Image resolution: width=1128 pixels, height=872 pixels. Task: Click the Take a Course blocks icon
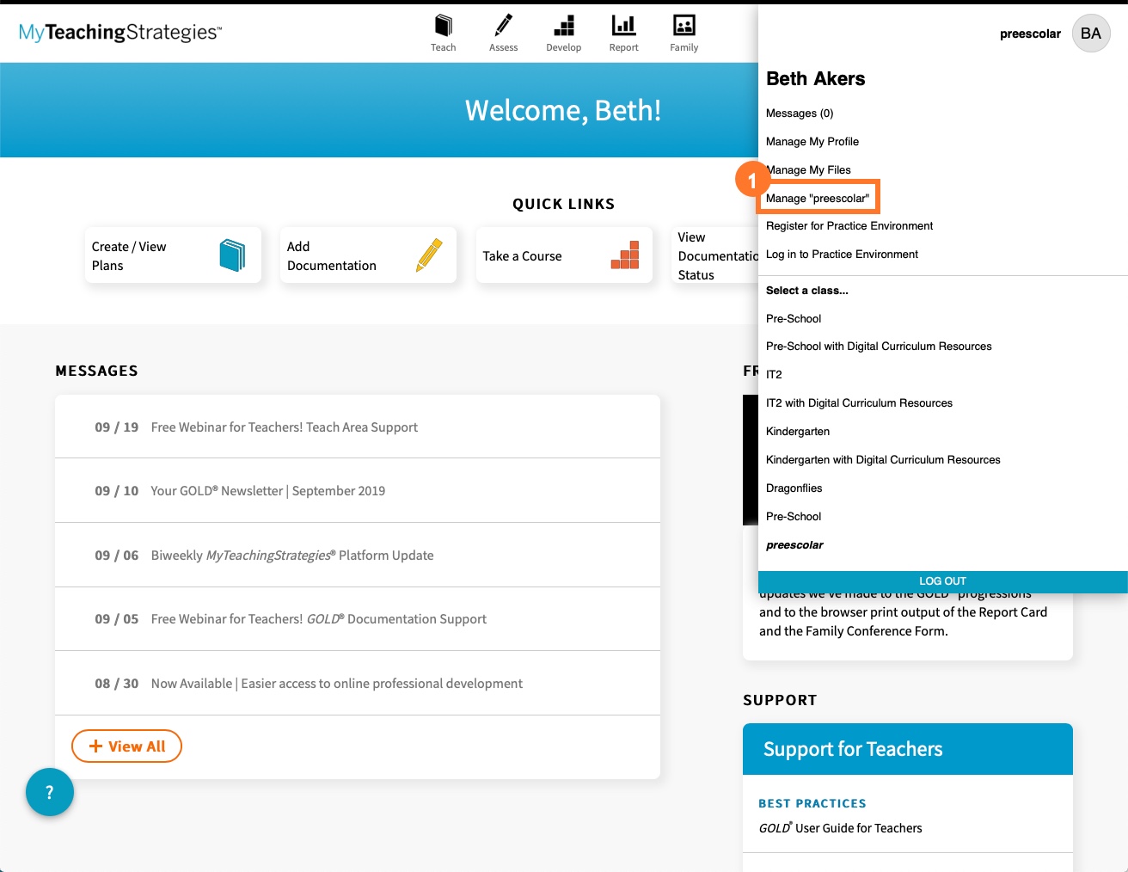pos(625,255)
